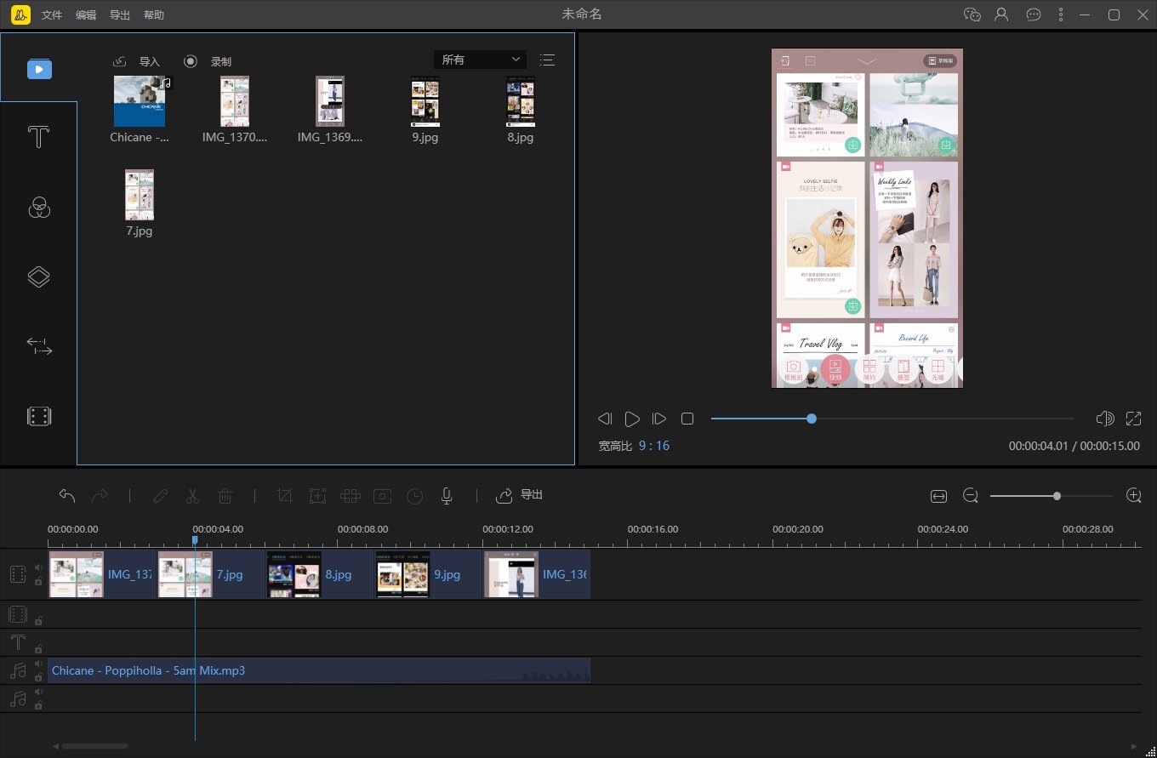Start voiceover with the microphone icon

point(447,496)
